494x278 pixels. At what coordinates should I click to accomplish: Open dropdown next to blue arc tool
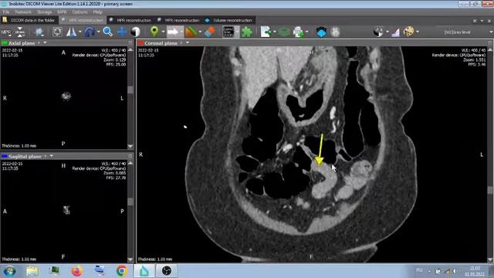point(98,32)
